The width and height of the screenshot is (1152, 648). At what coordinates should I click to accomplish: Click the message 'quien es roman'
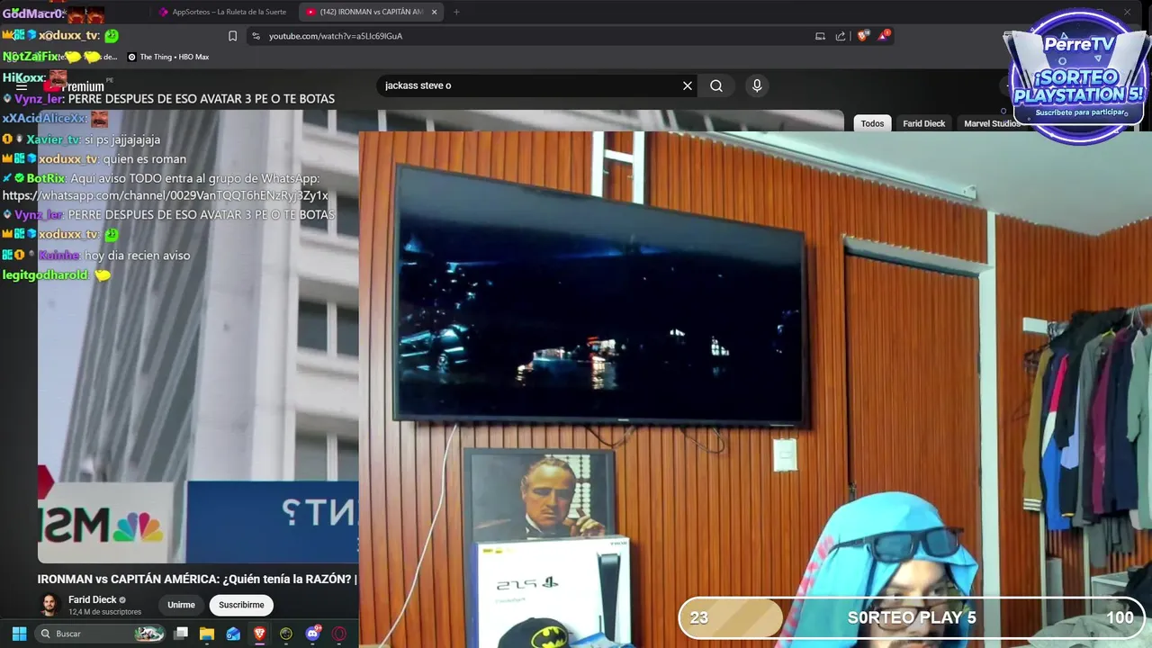pos(145,159)
